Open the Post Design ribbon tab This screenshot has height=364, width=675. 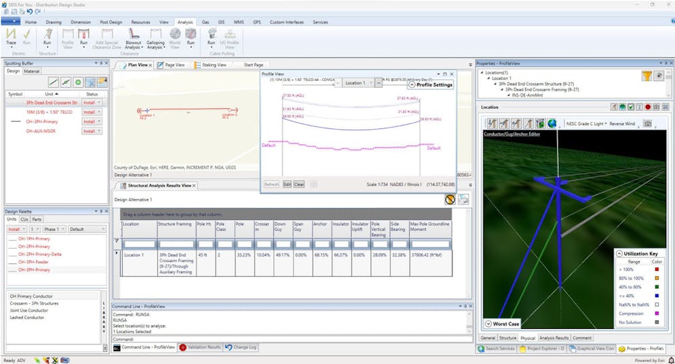[109, 22]
